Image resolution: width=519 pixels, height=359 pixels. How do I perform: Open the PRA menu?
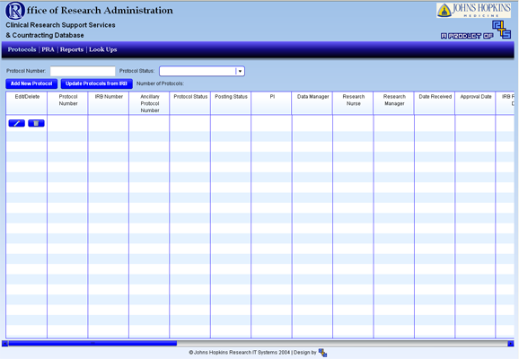[x=48, y=49]
